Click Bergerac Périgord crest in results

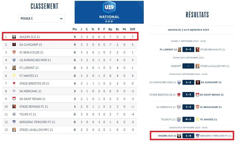[197, 135]
